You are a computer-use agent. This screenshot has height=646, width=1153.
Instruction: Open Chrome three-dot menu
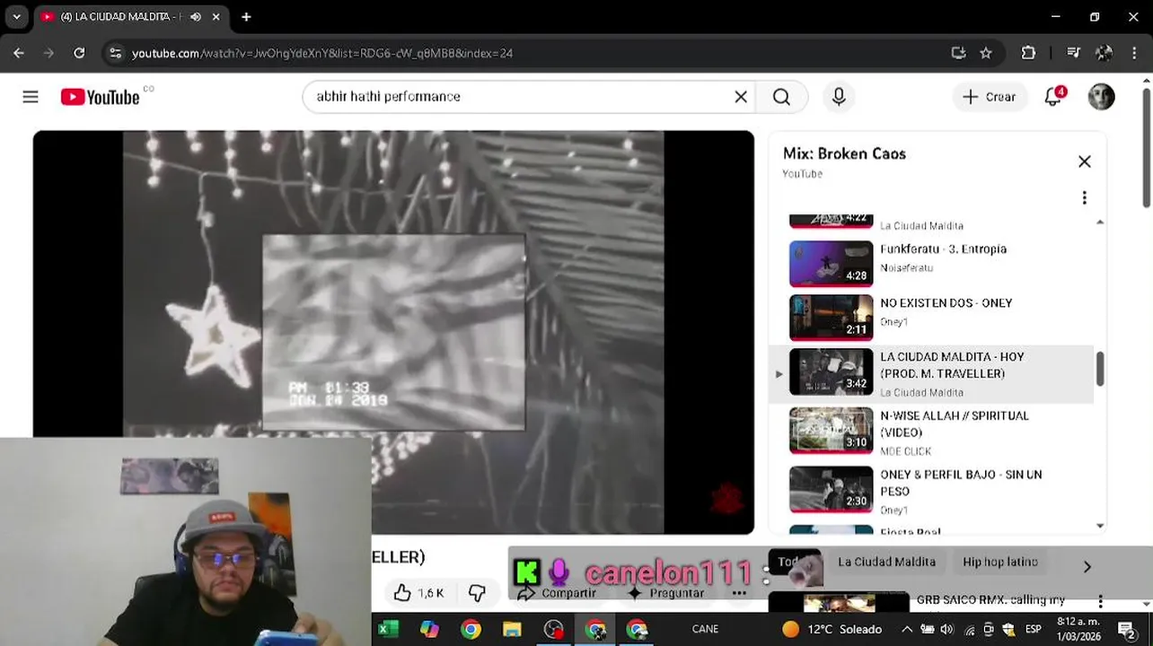point(1134,53)
